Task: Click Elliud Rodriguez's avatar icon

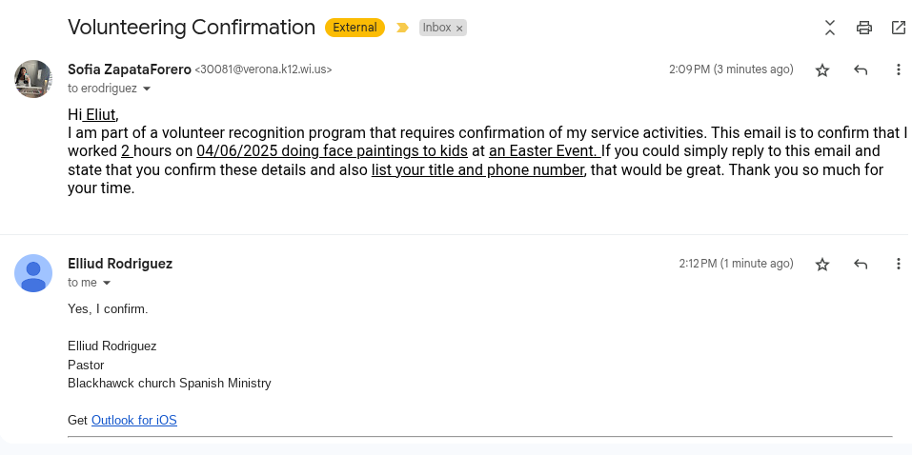Action: (33, 273)
